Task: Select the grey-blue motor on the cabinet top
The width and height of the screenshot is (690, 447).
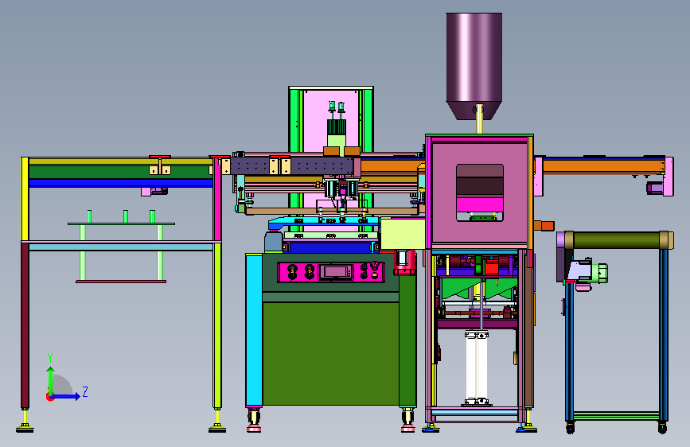Action: (273, 242)
